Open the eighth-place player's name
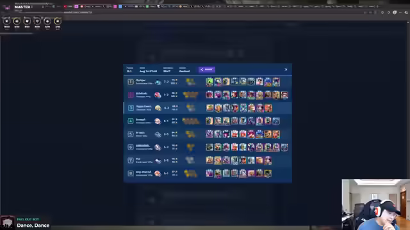This screenshot has width=410, height=230. click(143, 172)
